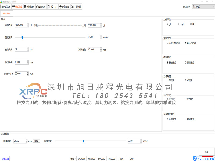Viewport: 215px width, 161px height.
Task: Open the grid toolbox icon in the input toolbar
Action: point(213,159)
